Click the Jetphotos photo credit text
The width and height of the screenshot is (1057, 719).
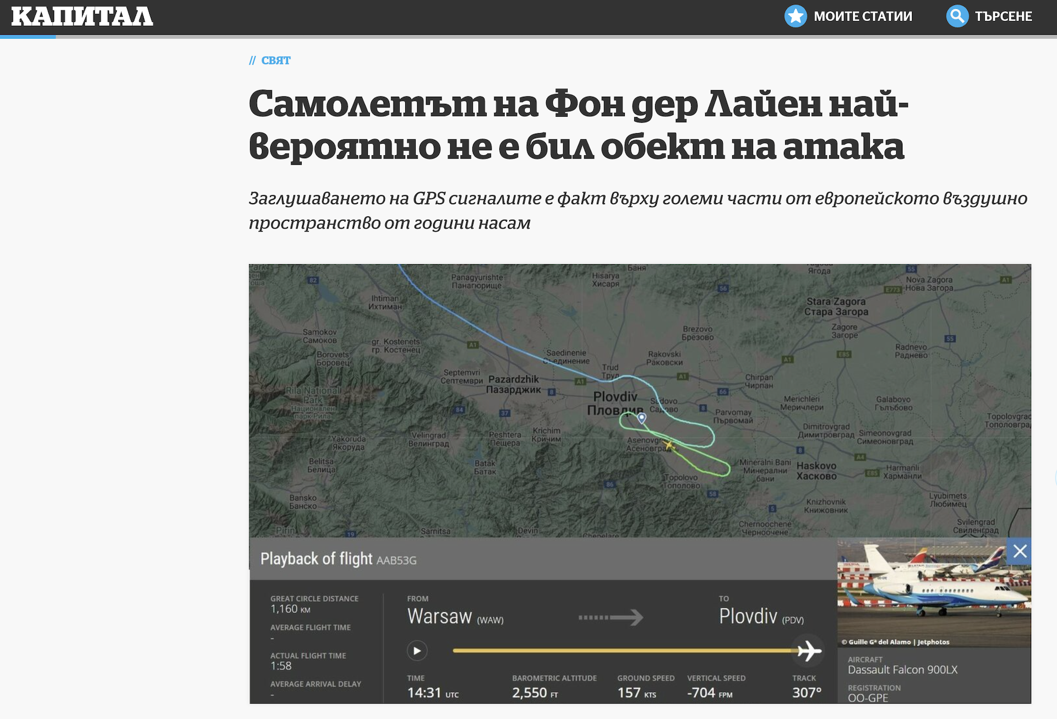coord(896,643)
